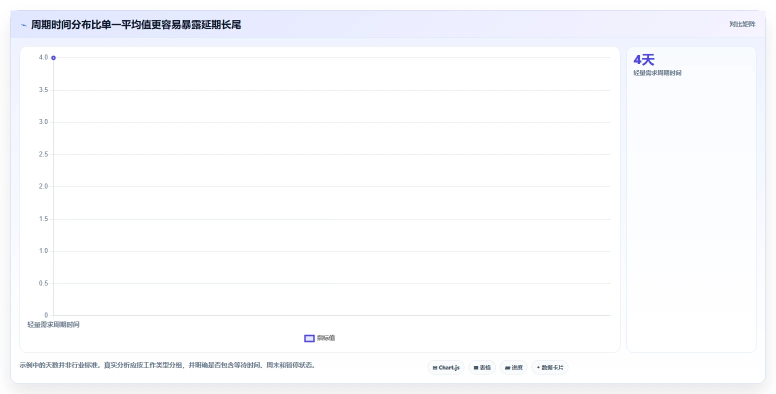Screen dimensions: 776x394
Task: Click the footnote about 行业标准
Action: [x=167, y=365]
